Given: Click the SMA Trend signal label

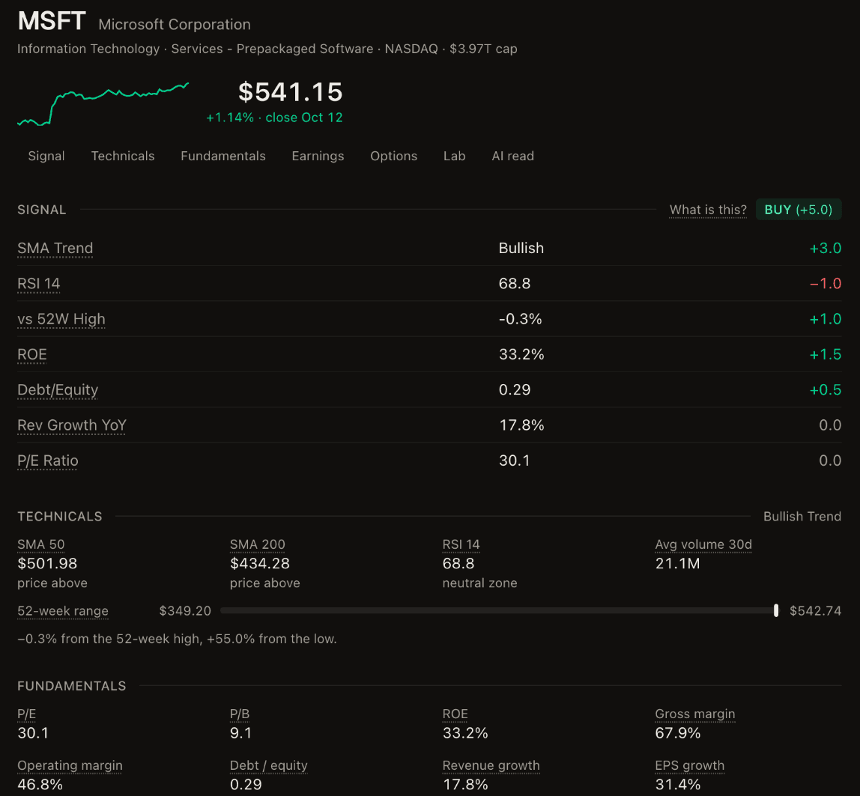Looking at the screenshot, I should tap(55, 249).
